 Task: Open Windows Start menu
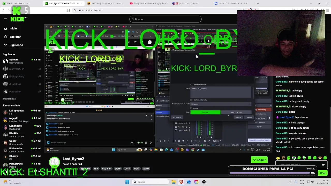[x=127, y=182]
